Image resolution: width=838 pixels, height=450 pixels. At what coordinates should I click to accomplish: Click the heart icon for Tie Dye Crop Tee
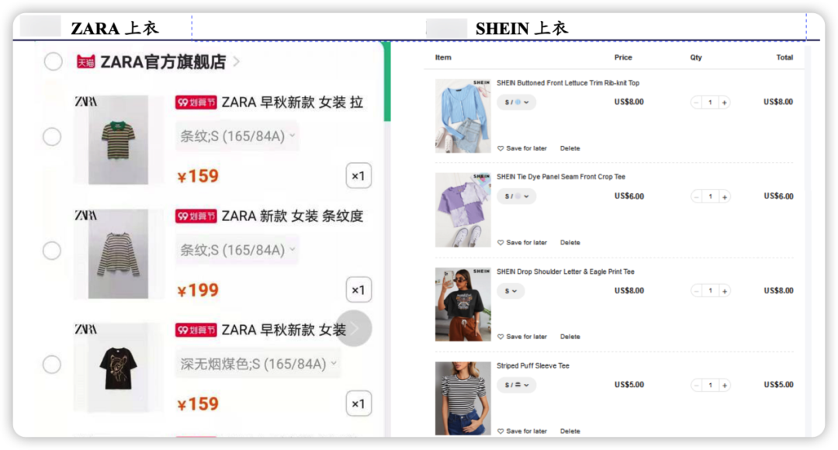point(500,243)
